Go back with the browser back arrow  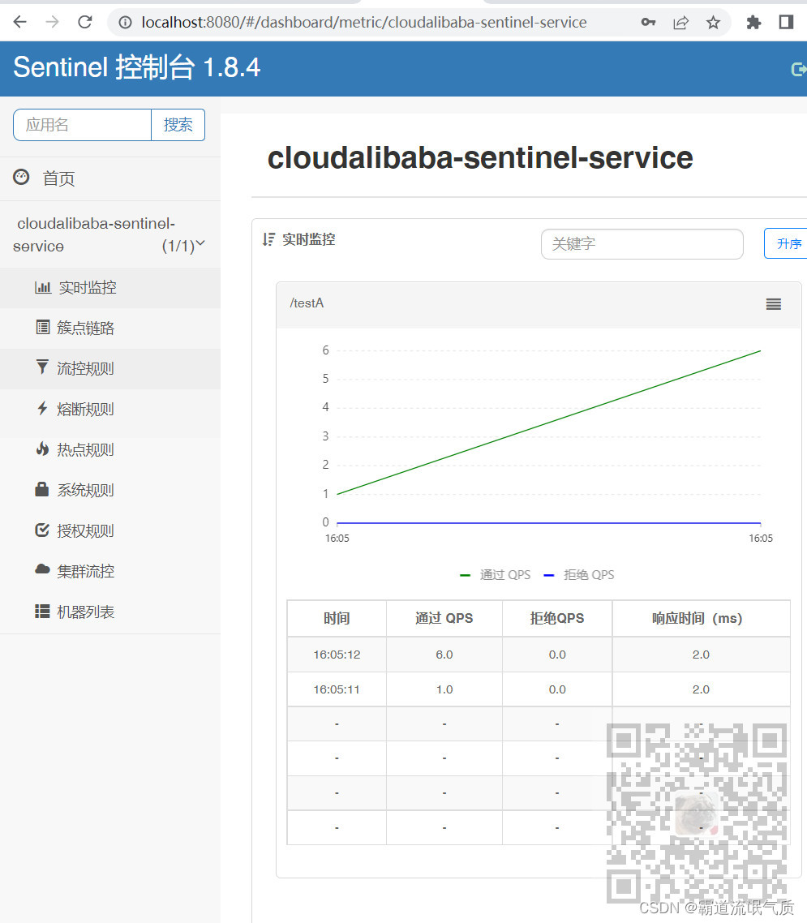(x=20, y=23)
